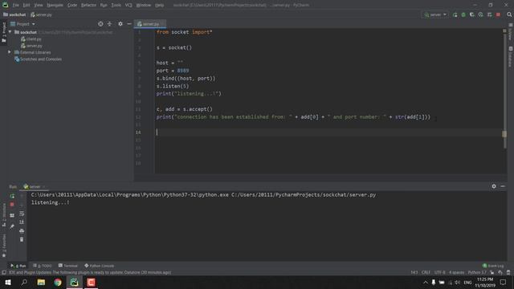Viewport: 514px width, 289px height.
Task: Open the Terminal tool window
Action: [x=67, y=266]
